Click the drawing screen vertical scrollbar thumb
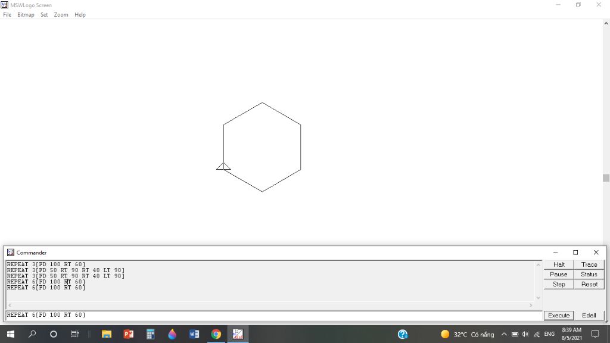The height and width of the screenshot is (343, 610). pyautogui.click(x=606, y=177)
